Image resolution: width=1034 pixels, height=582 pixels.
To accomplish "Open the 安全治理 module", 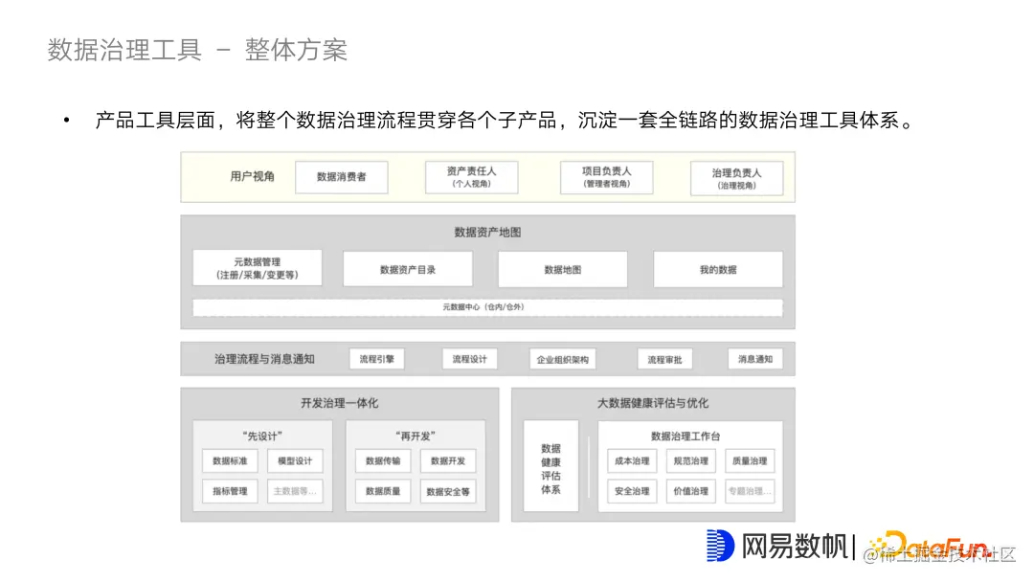I will (630, 491).
